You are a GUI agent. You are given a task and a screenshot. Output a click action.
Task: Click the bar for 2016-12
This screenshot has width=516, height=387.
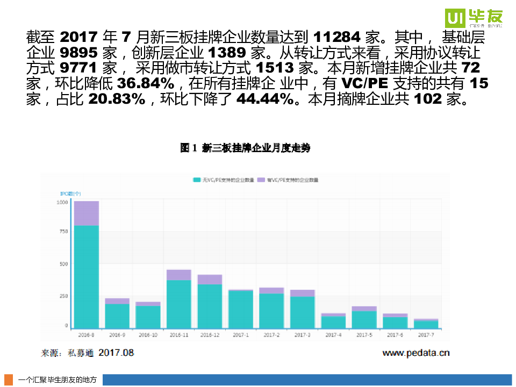(x=210, y=306)
